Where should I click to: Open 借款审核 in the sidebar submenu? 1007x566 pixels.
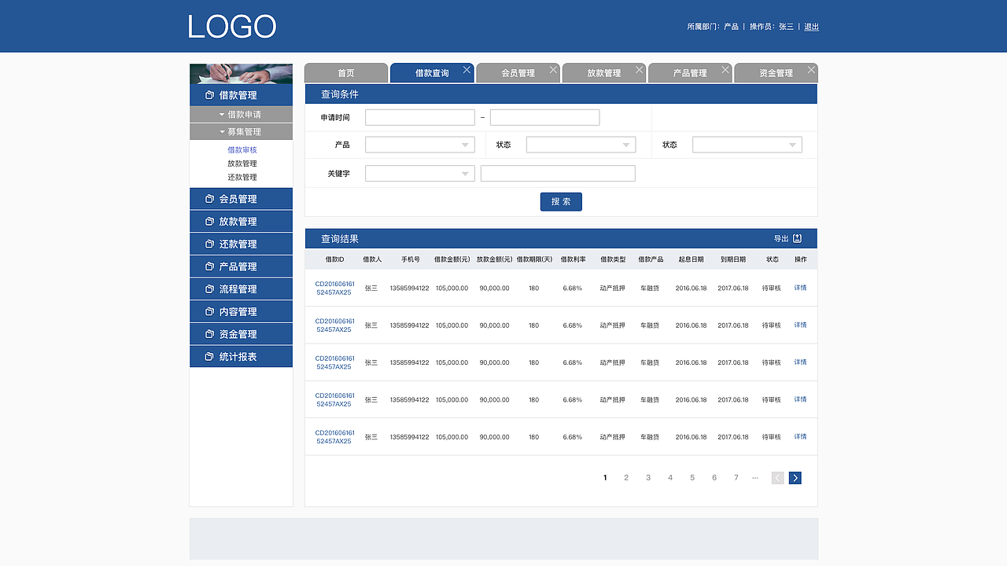pyautogui.click(x=242, y=150)
